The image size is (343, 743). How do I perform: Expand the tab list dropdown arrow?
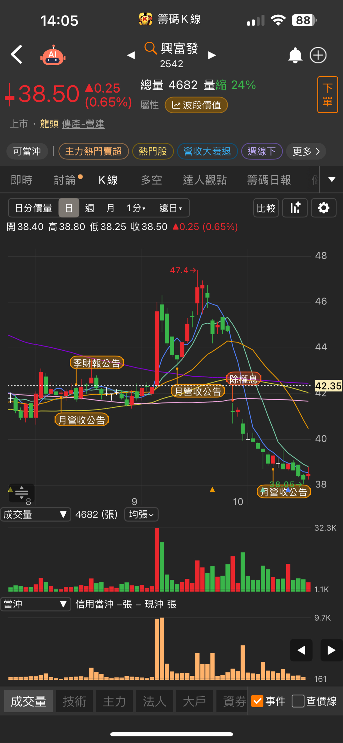tap(332, 180)
